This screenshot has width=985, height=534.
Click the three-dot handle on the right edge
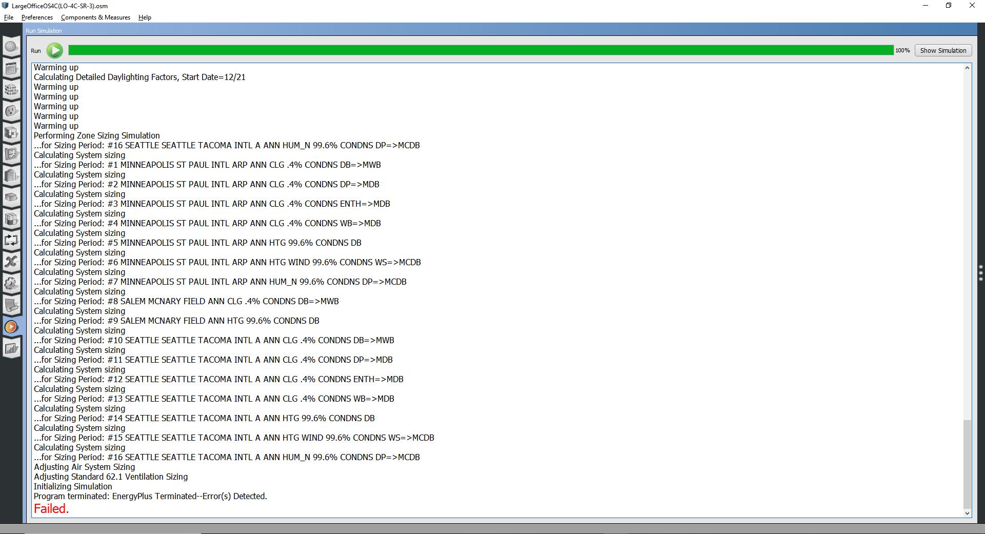tap(981, 273)
